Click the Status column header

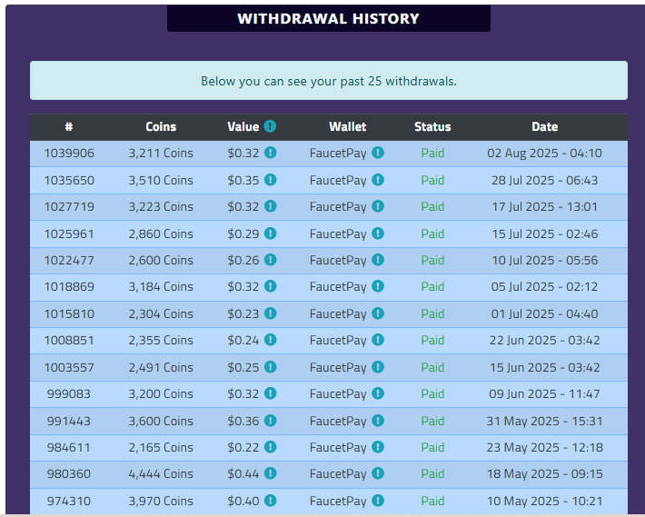432,126
